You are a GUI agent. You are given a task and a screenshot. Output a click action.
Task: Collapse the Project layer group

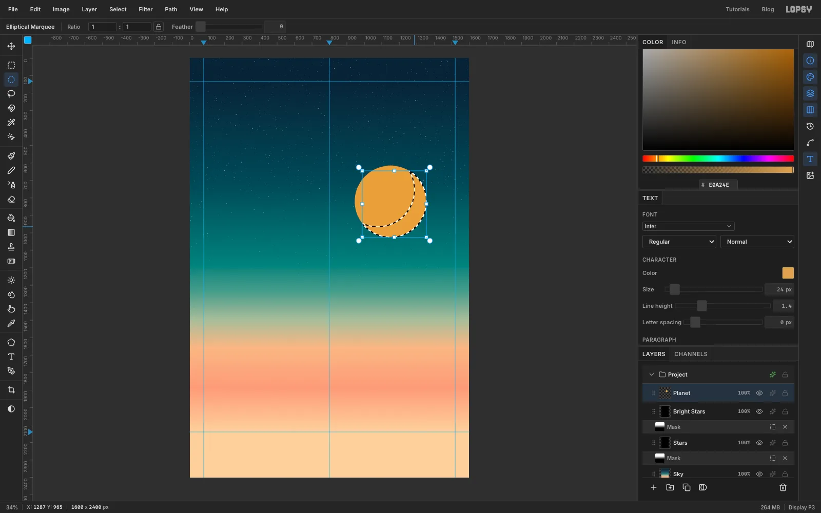point(652,374)
